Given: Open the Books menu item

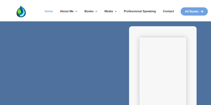Looking at the screenshot, I should (89, 11).
